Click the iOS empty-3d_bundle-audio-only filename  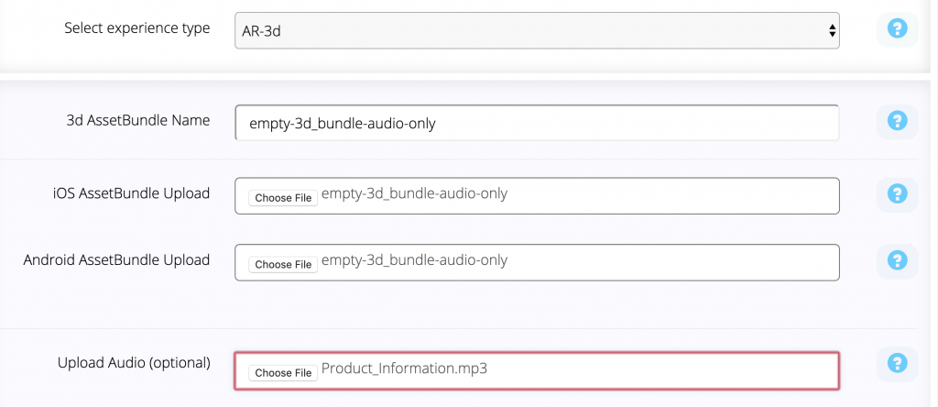(415, 194)
